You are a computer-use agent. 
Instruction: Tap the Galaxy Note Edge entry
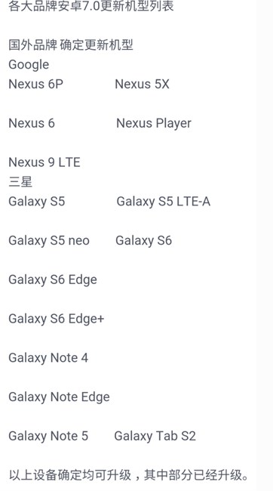[x=59, y=397]
